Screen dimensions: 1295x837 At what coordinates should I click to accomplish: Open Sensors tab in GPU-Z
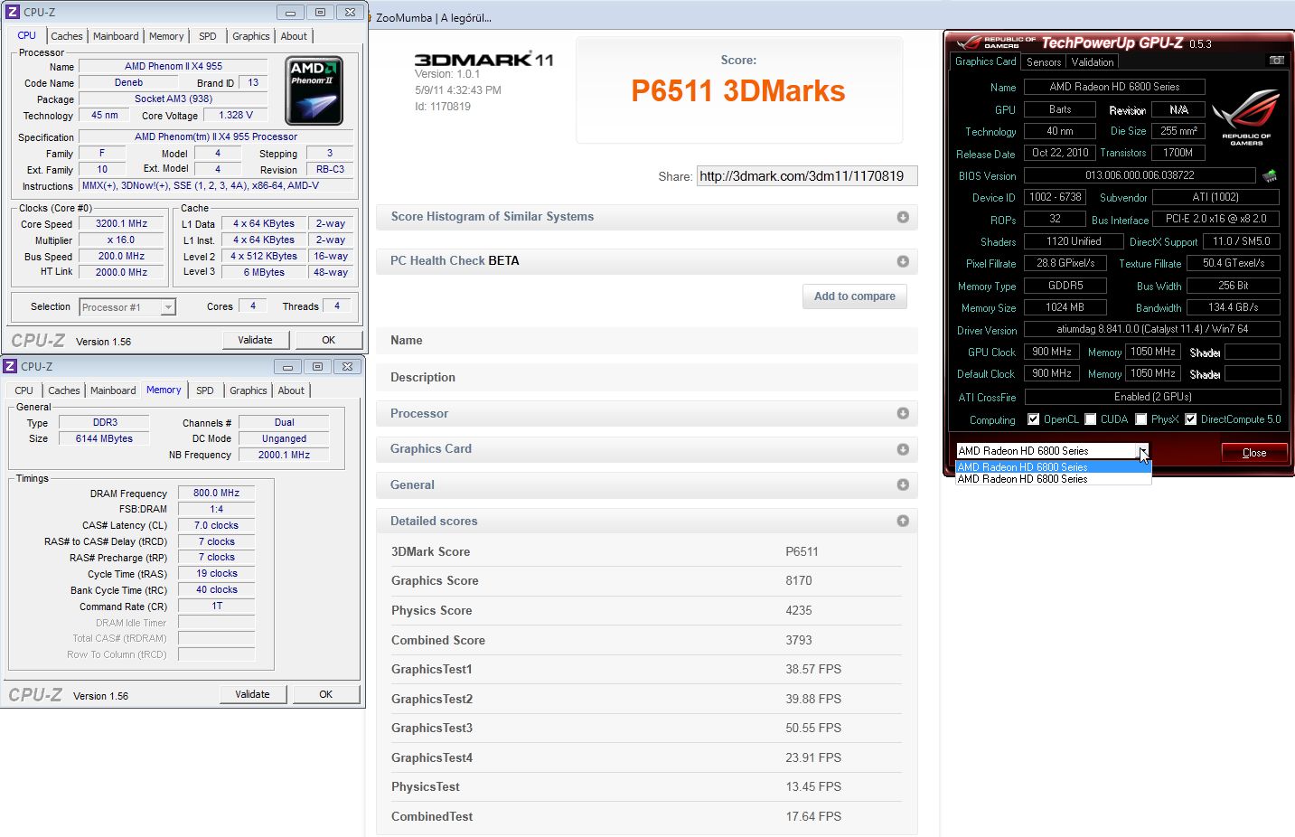(x=1044, y=62)
